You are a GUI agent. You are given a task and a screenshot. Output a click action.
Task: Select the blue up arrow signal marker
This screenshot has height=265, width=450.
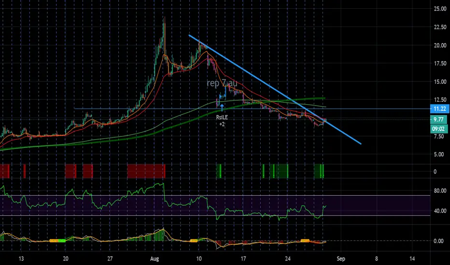coord(222,108)
